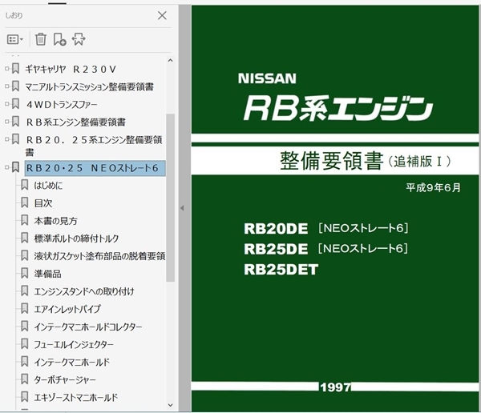The width and height of the screenshot is (481, 413).
Task: Click the 1997 year text on the page
Action: [x=335, y=387]
